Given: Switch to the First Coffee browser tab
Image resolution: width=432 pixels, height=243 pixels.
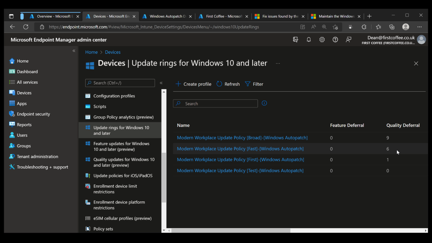Looking at the screenshot, I should pyautogui.click(x=222, y=16).
